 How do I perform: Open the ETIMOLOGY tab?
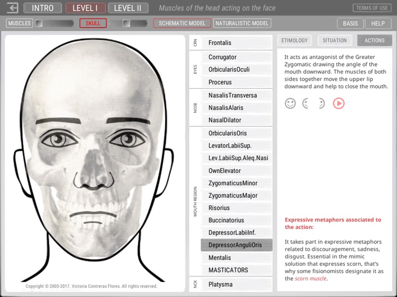click(294, 41)
